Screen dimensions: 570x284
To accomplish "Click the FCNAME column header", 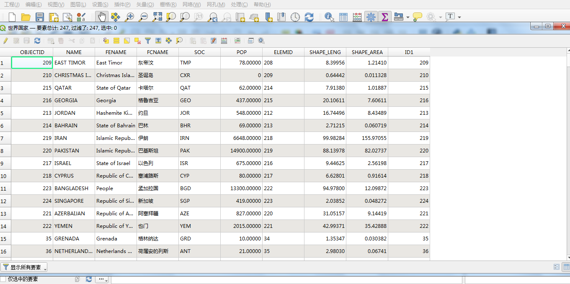I will coord(158,52).
